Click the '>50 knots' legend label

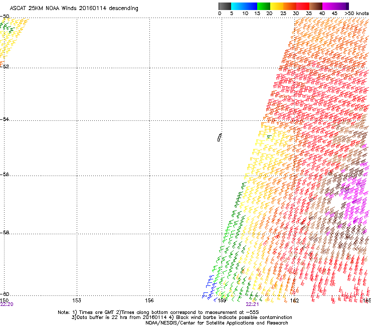pyautogui.click(x=356, y=14)
